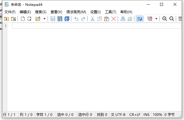Click the partially visible scheme icon
This screenshot has width=184, height=120.
(x=180, y=19)
